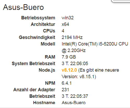Select the NPM version 6.4.1
The height and width of the screenshot is (108, 130).
(x=67, y=83)
